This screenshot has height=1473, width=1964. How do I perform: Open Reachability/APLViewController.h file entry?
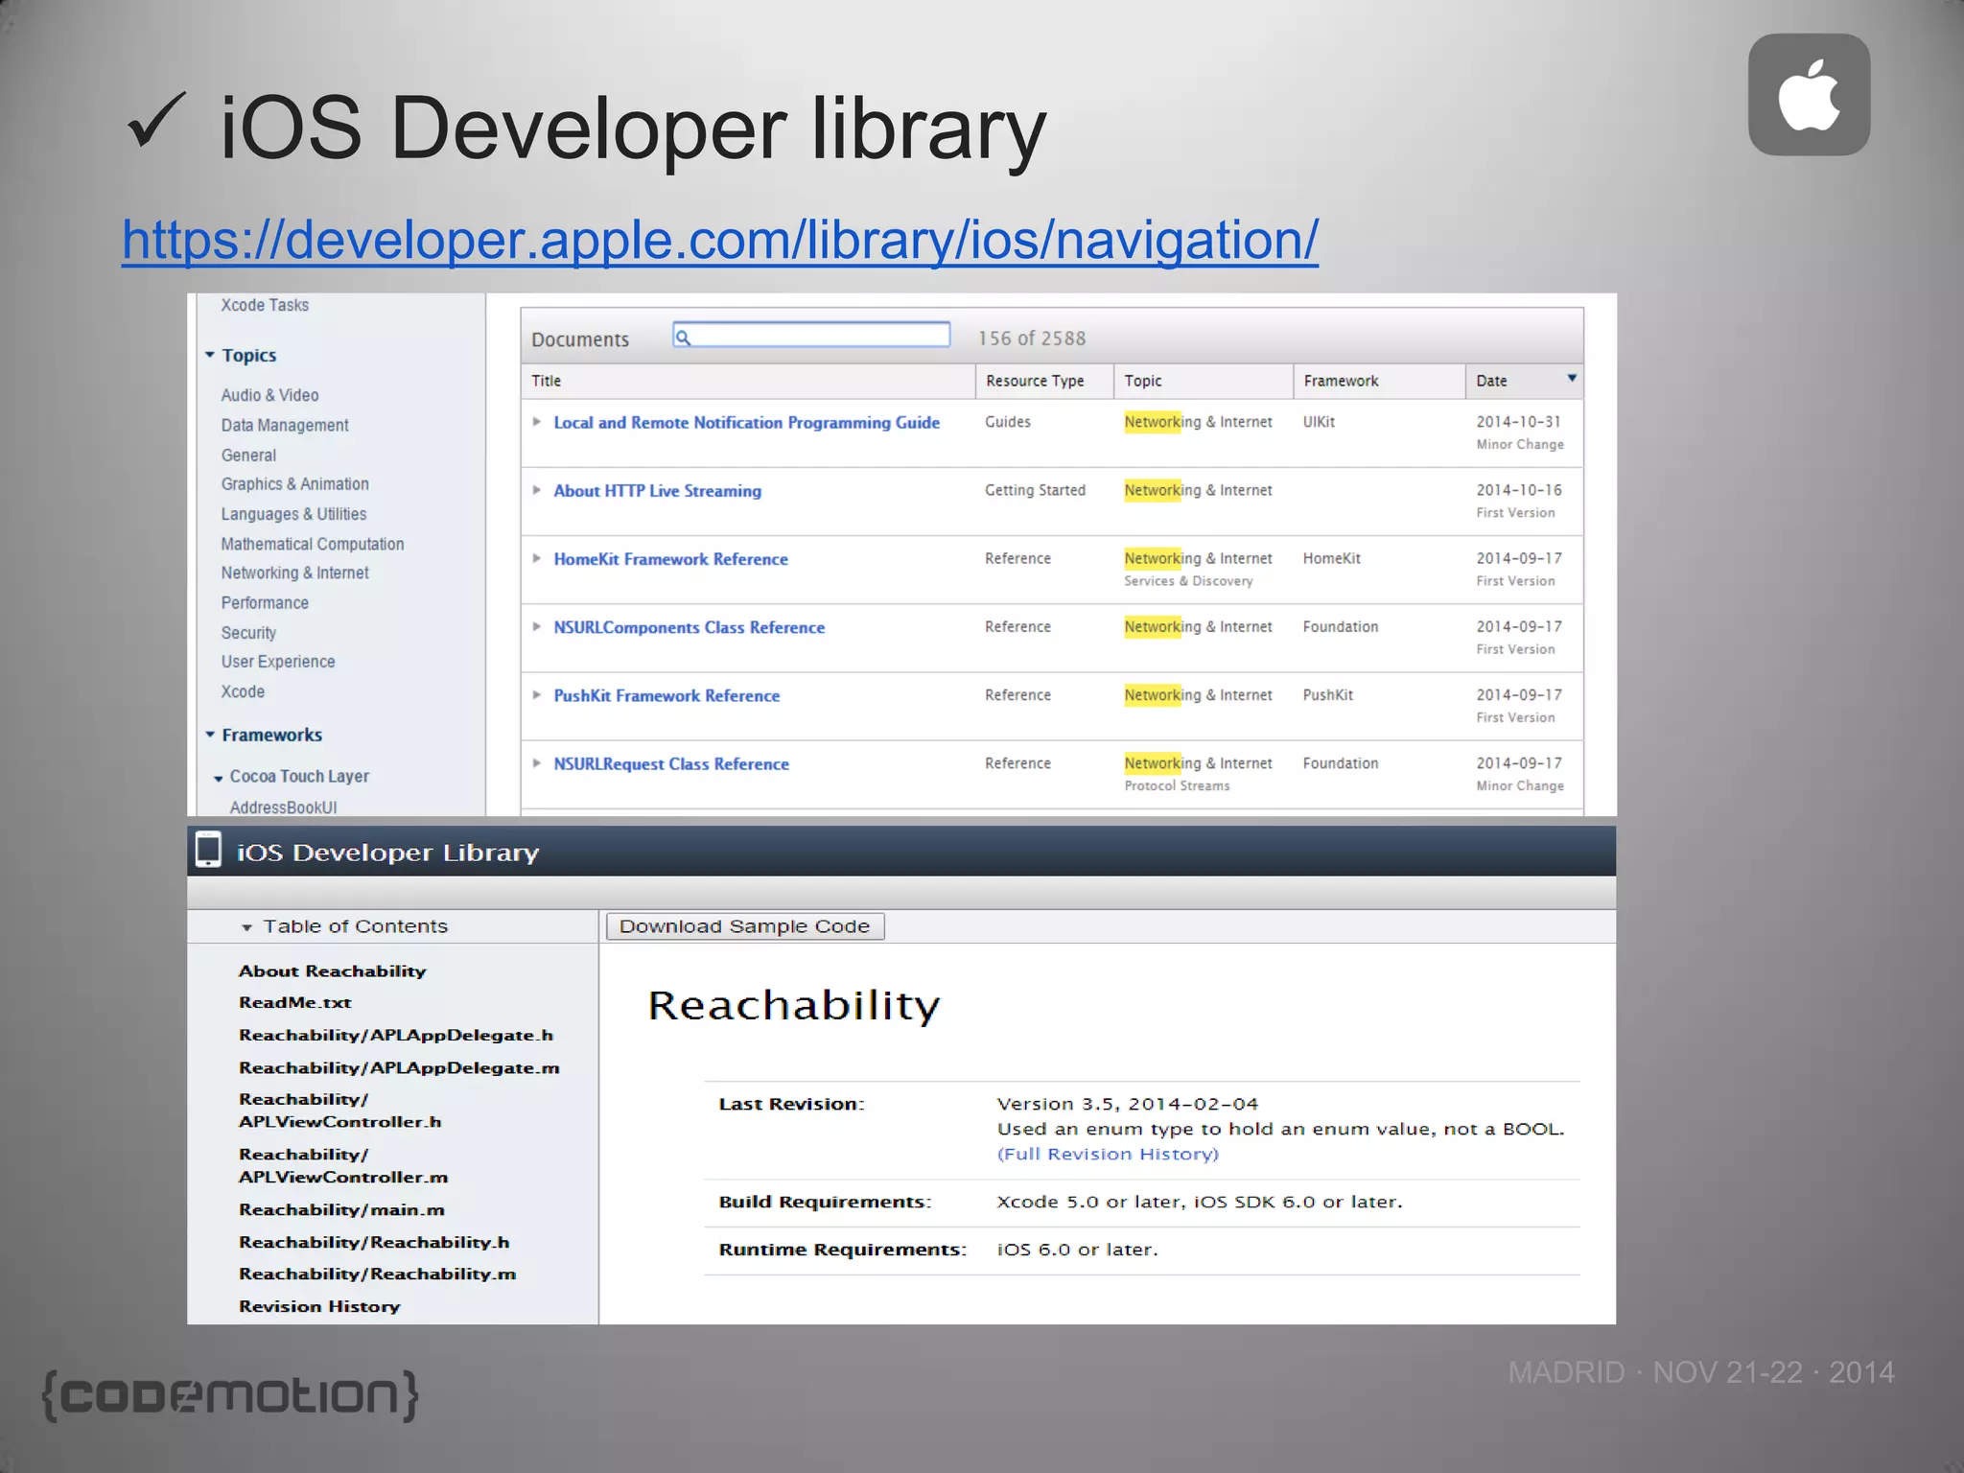pos(340,1111)
